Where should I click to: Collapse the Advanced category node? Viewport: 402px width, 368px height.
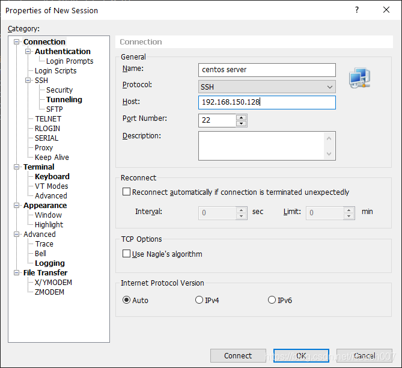pyautogui.click(x=17, y=235)
